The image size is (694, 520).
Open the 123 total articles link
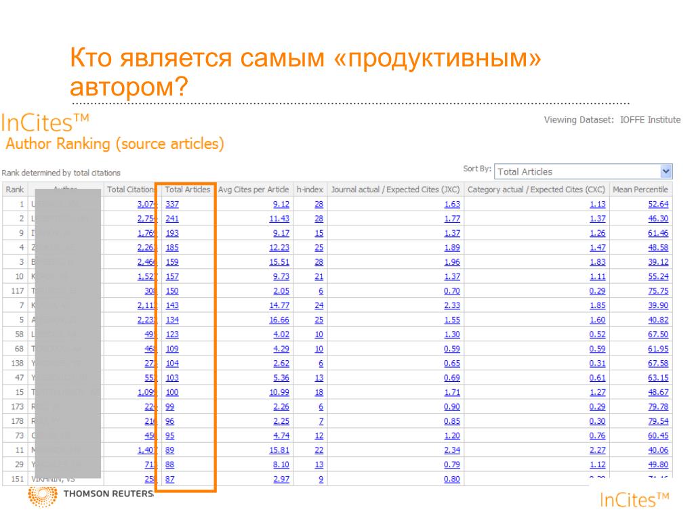(x=172, y=334)
